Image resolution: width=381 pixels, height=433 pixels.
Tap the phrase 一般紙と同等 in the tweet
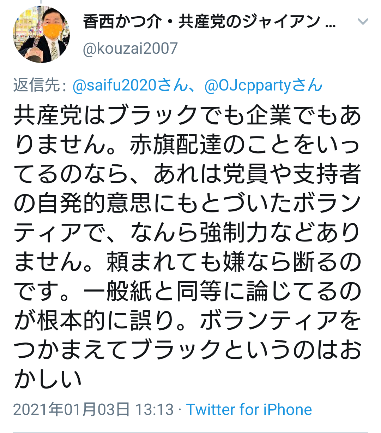[x=153, y=292]
